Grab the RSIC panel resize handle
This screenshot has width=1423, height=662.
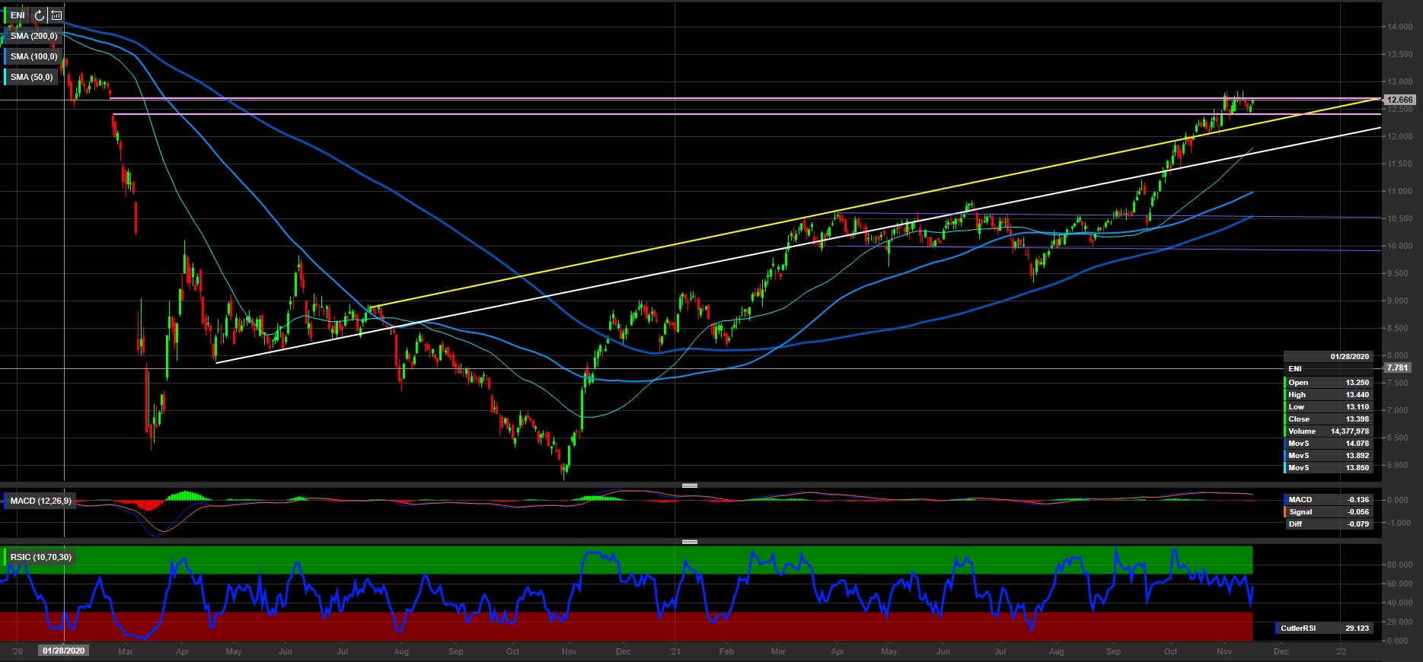[x=690, y=542]
